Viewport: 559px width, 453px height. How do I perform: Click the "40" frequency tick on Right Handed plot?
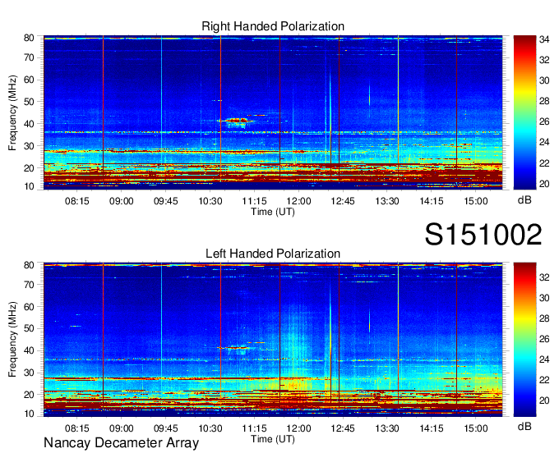29,124
